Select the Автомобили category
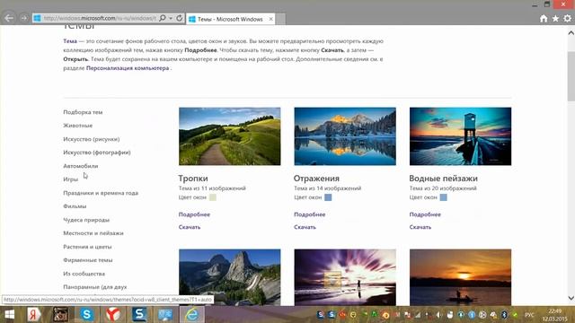 tap(81, 166)
